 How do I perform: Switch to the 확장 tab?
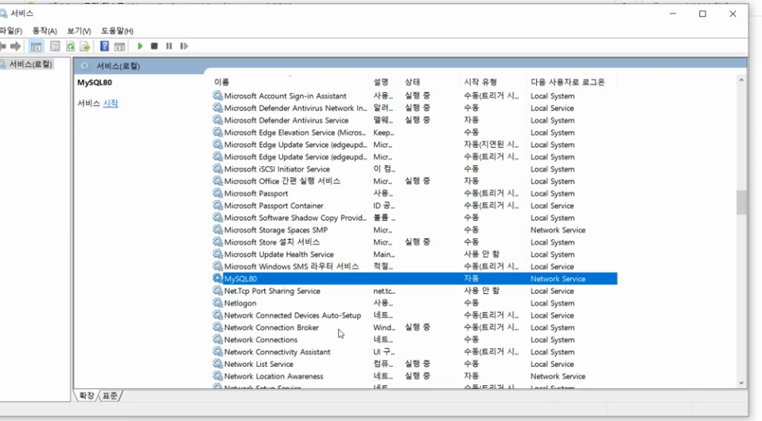tap(87, 396)
